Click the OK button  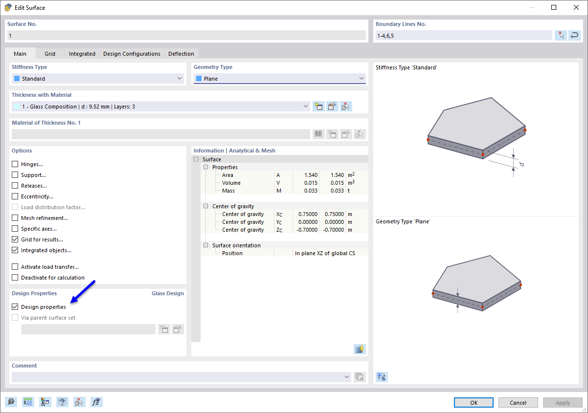[x=473, y=402]
